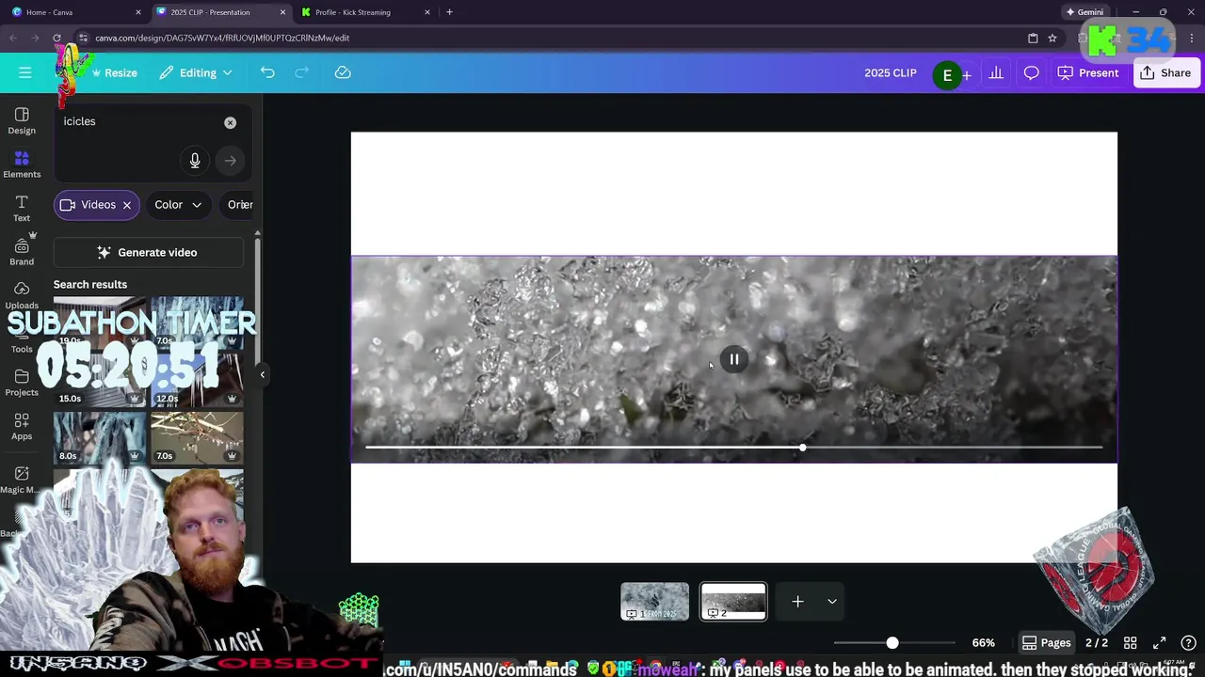
Task: Select page 2 thumbnail
Action: [x=733, y=601]
